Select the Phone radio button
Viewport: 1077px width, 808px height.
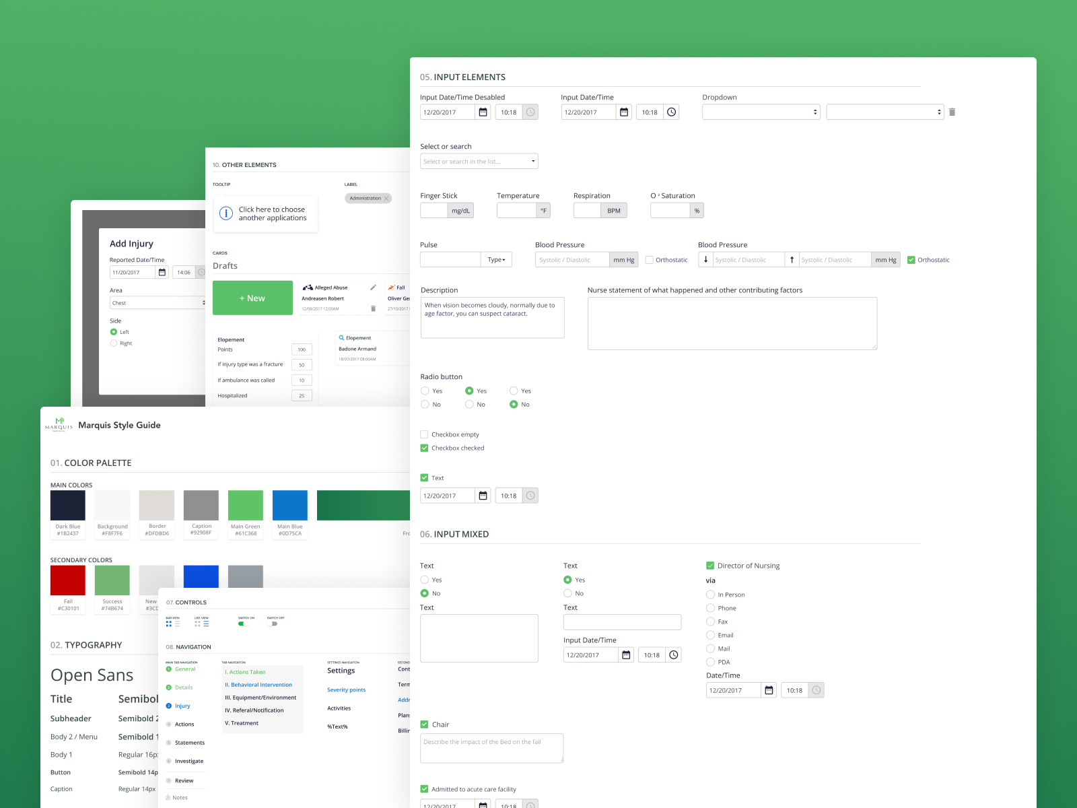coord(710,608)
